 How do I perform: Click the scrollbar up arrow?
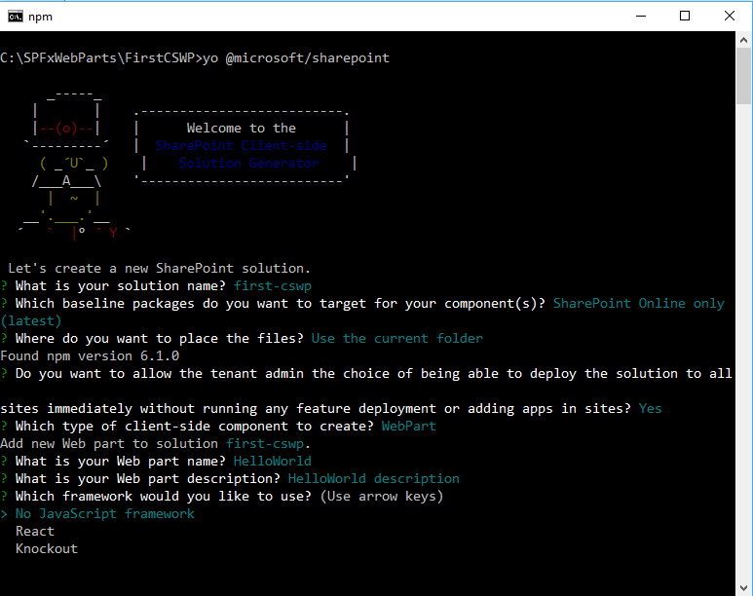click(x=743, y=41)
